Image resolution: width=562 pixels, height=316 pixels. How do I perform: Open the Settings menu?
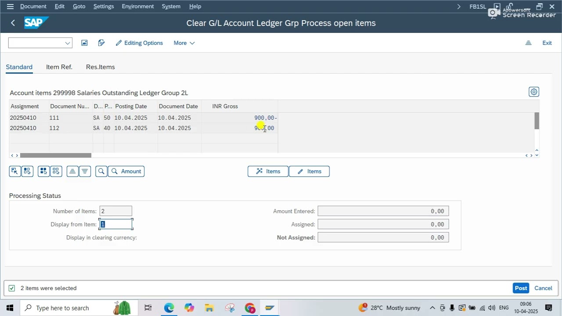pyautogui.click(x=104, y=7)
